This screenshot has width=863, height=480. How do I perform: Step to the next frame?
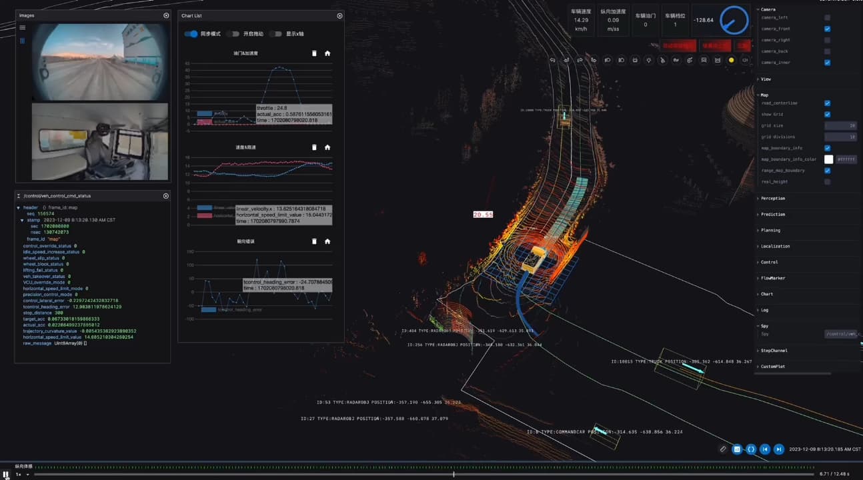[779, 449]
